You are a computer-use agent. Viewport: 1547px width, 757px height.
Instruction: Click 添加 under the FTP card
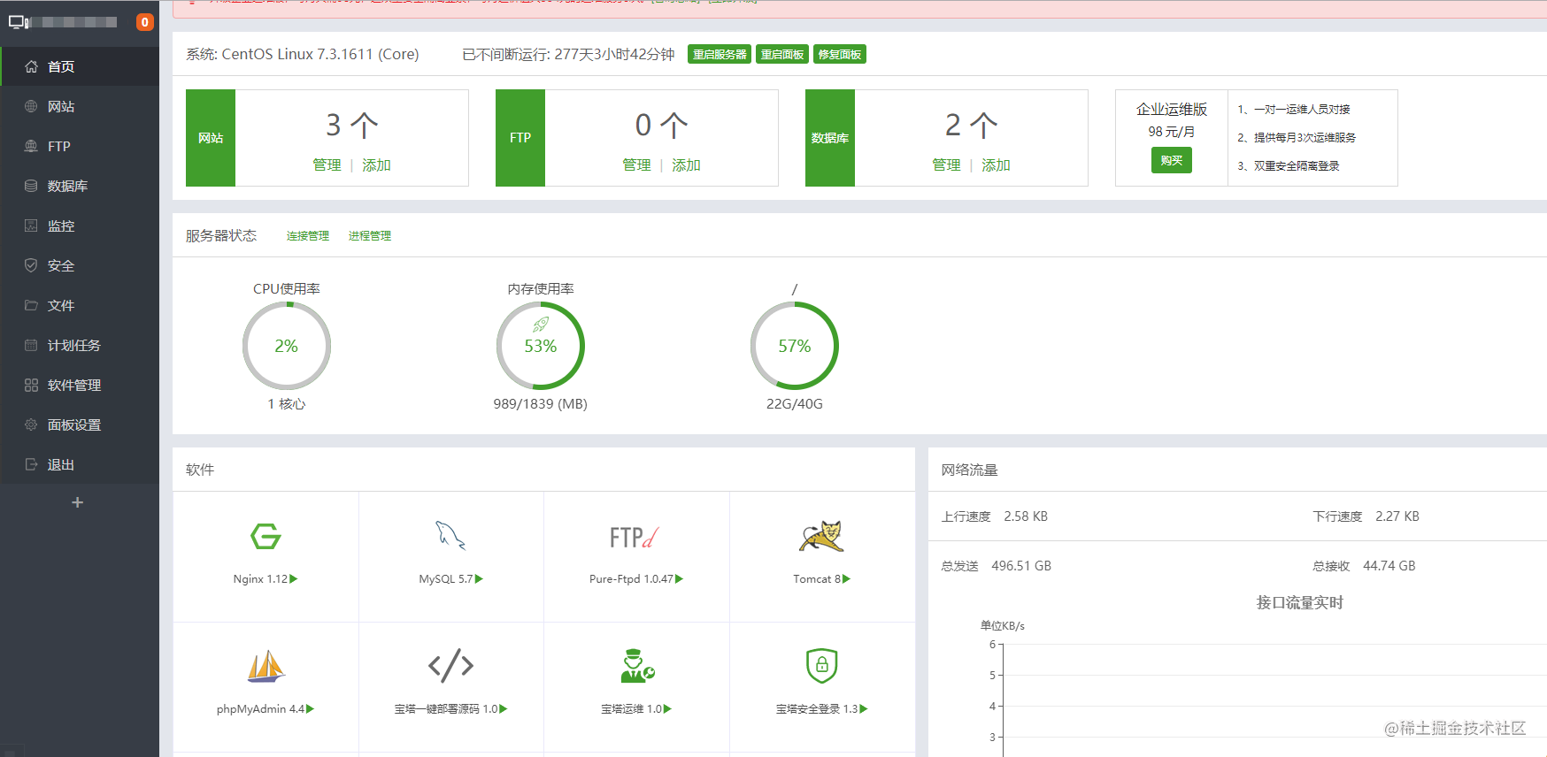tap(686, 164)
